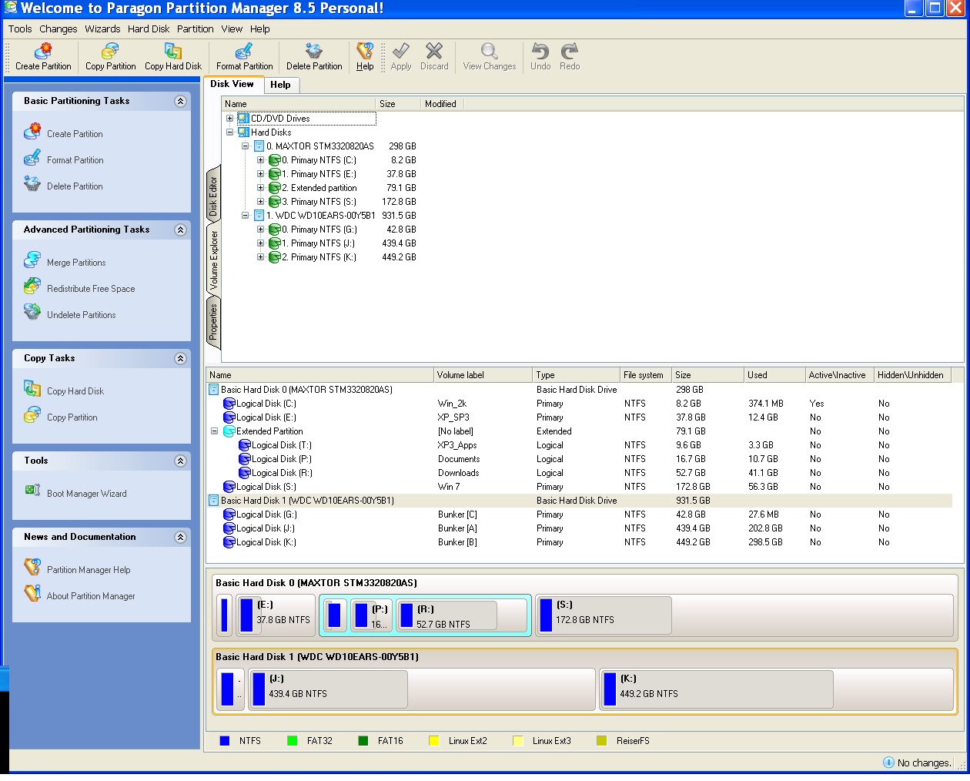Open the Disk Editor vertical tab

(213, 196)
